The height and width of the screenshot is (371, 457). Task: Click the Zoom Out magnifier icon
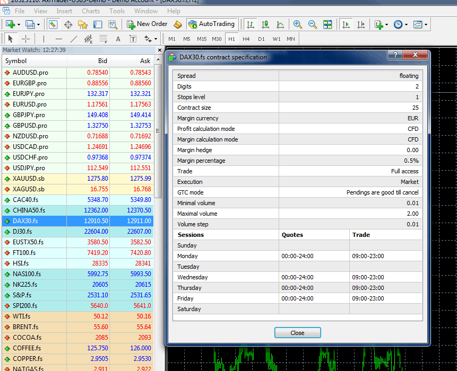pyautogui.click(x=313, y=24)
